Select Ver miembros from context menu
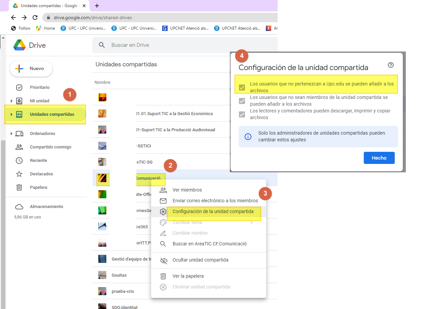The height and width of the screenshot is (309, 423). coord(187,190)
